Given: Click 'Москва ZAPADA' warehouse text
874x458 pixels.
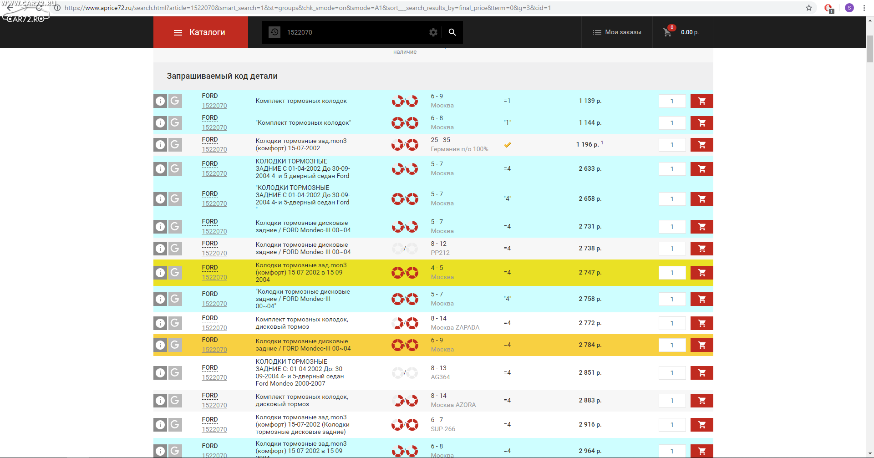Looking at the screenshot, I should (x=455, y=327).
